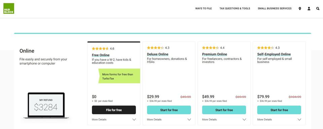
Task: Open the Premium Online title link
Action: 214,54
